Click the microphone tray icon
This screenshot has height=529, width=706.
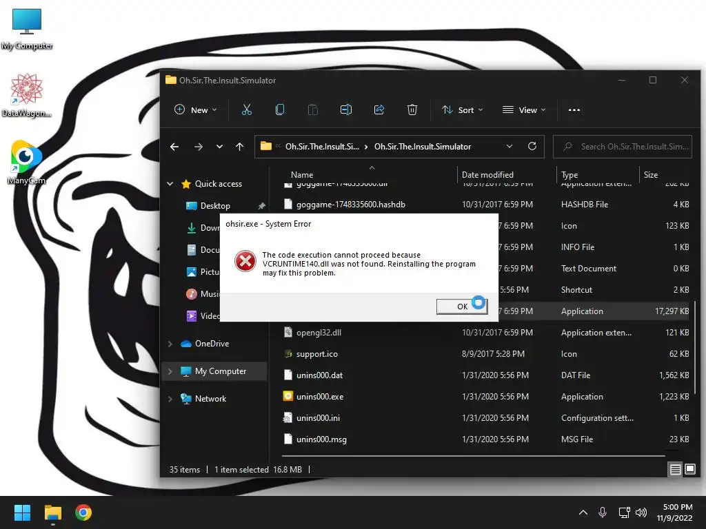(603, 512)
